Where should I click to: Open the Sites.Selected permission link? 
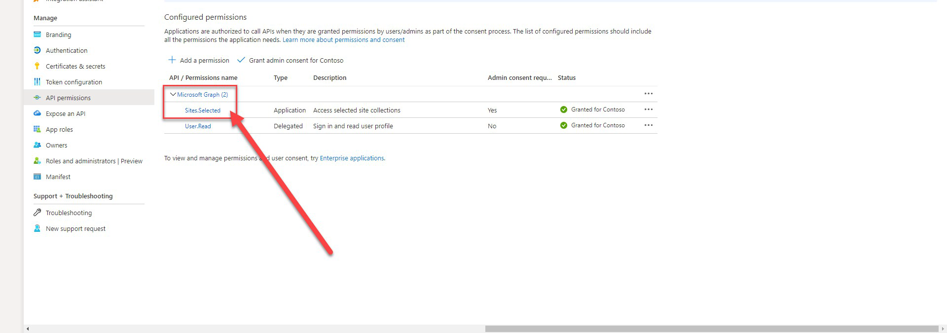(203, 110)
